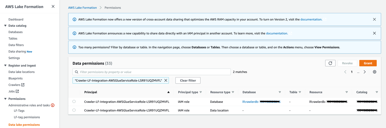Close the AWS Lake Formation navigation panel
386x128 pixels.
pyautogui.click(x=53, y=6)
